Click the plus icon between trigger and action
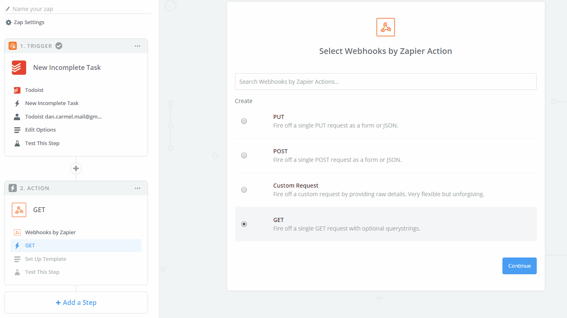 coord(76,168)
